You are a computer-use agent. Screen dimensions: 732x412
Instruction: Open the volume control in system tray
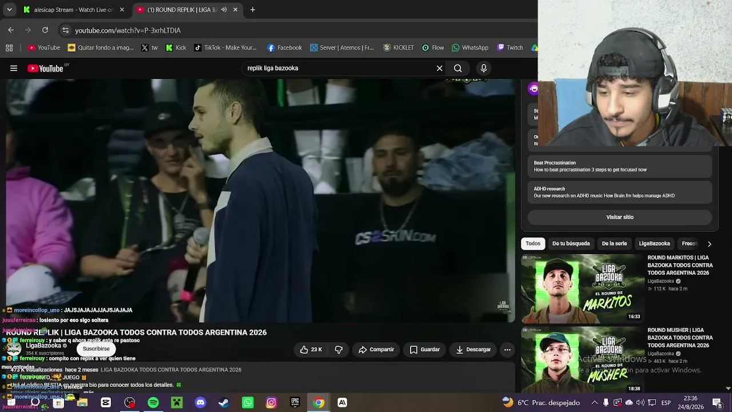pyautogui.click(x=640, y=403)
